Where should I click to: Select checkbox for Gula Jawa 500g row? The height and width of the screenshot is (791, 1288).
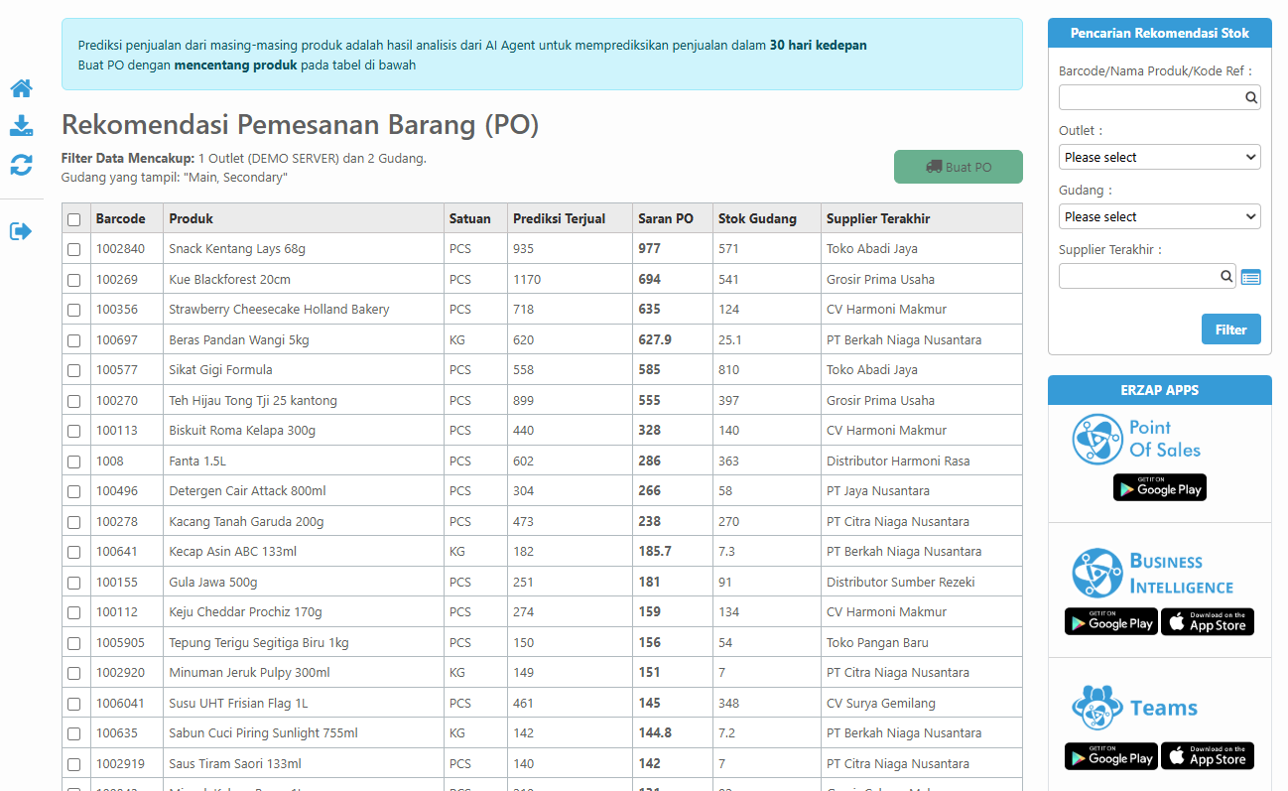point(74,583)
